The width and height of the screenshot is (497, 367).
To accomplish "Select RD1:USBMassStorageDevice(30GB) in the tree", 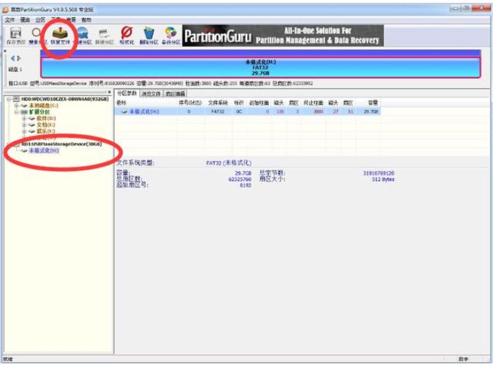I will pyautogui.click(x=62, y=144).
